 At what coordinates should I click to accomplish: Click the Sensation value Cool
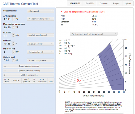click(x=94, y=22)
